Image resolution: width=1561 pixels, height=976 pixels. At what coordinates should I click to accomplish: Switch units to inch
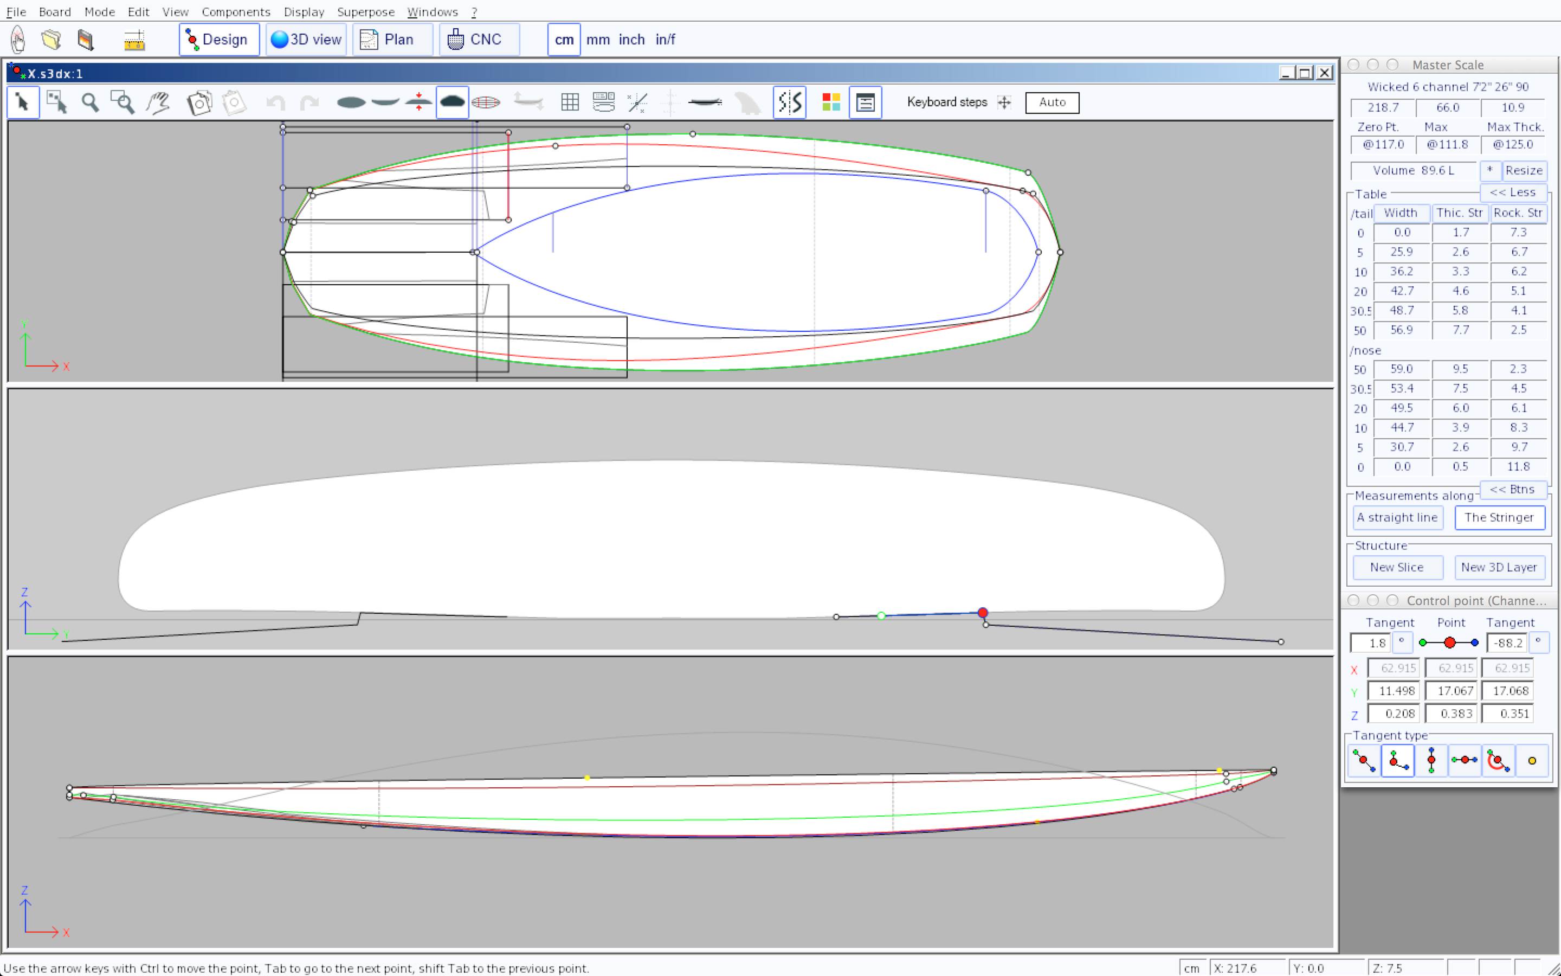pyautogui.click(x=631, y=40)
